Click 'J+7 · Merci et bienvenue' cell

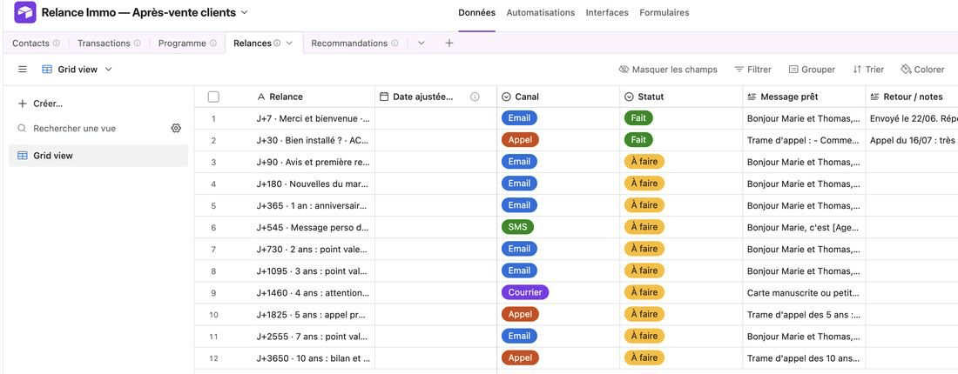pos(314,118)
